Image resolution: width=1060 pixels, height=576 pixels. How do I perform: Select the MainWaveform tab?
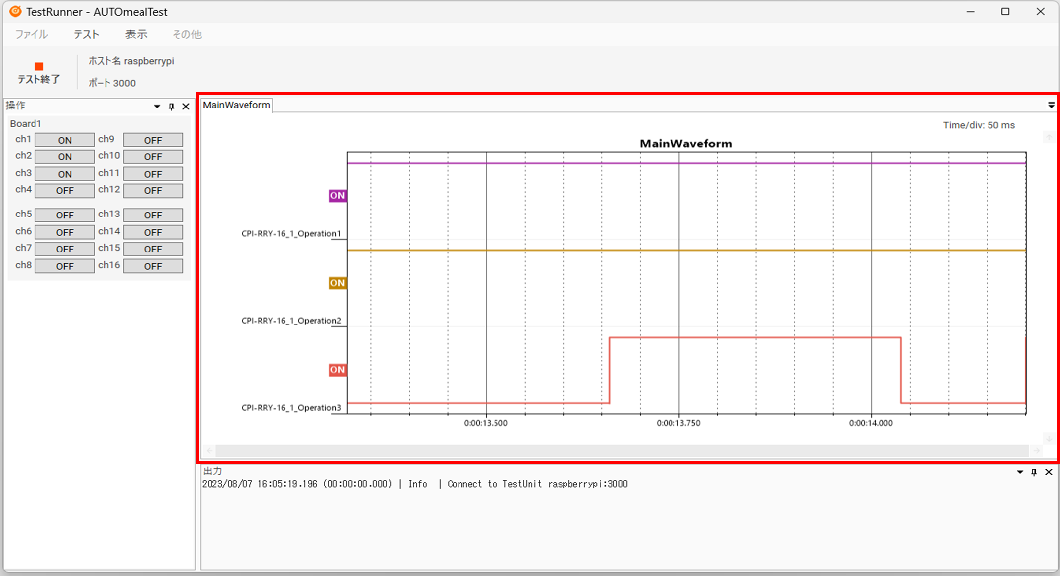tap(236, 105)
